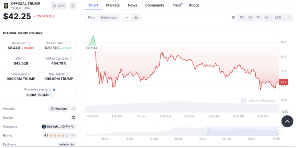Switch to candlestick chart icon
296x148 pixels.
(136, 17)
